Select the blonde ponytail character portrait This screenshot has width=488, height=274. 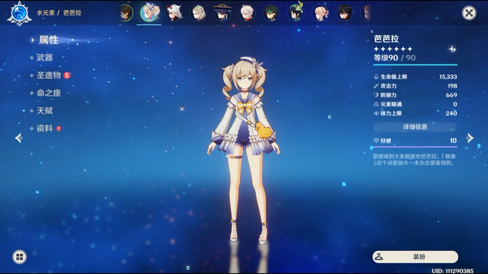pos(321,13)
